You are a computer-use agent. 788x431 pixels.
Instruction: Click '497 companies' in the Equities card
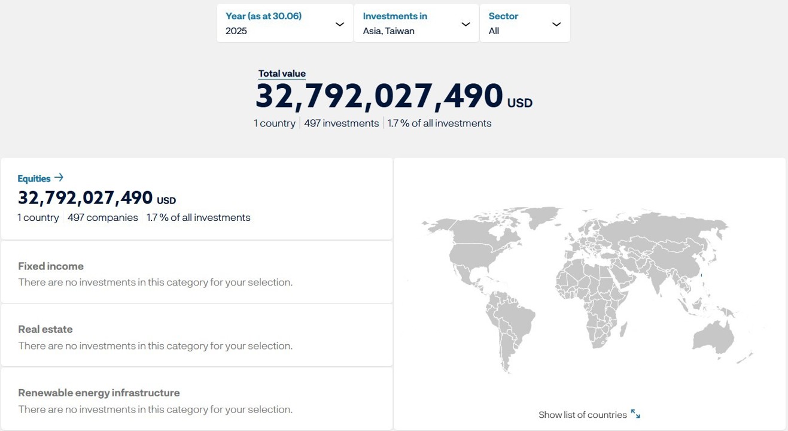click(x=103, y=218)
